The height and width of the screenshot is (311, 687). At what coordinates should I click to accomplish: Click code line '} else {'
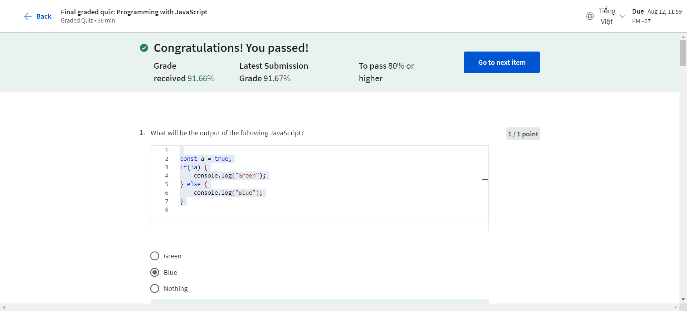coord(194,184)
